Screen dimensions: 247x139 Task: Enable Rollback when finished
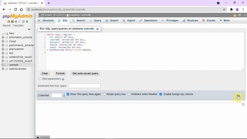tap(129, 94)
